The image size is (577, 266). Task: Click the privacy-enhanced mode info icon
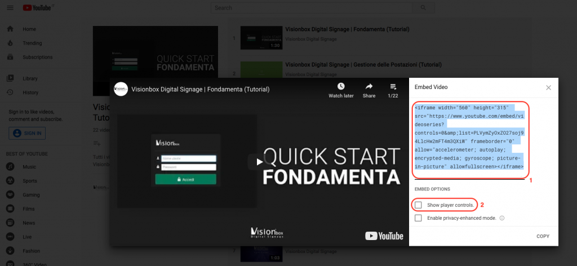tap(502, 218)
